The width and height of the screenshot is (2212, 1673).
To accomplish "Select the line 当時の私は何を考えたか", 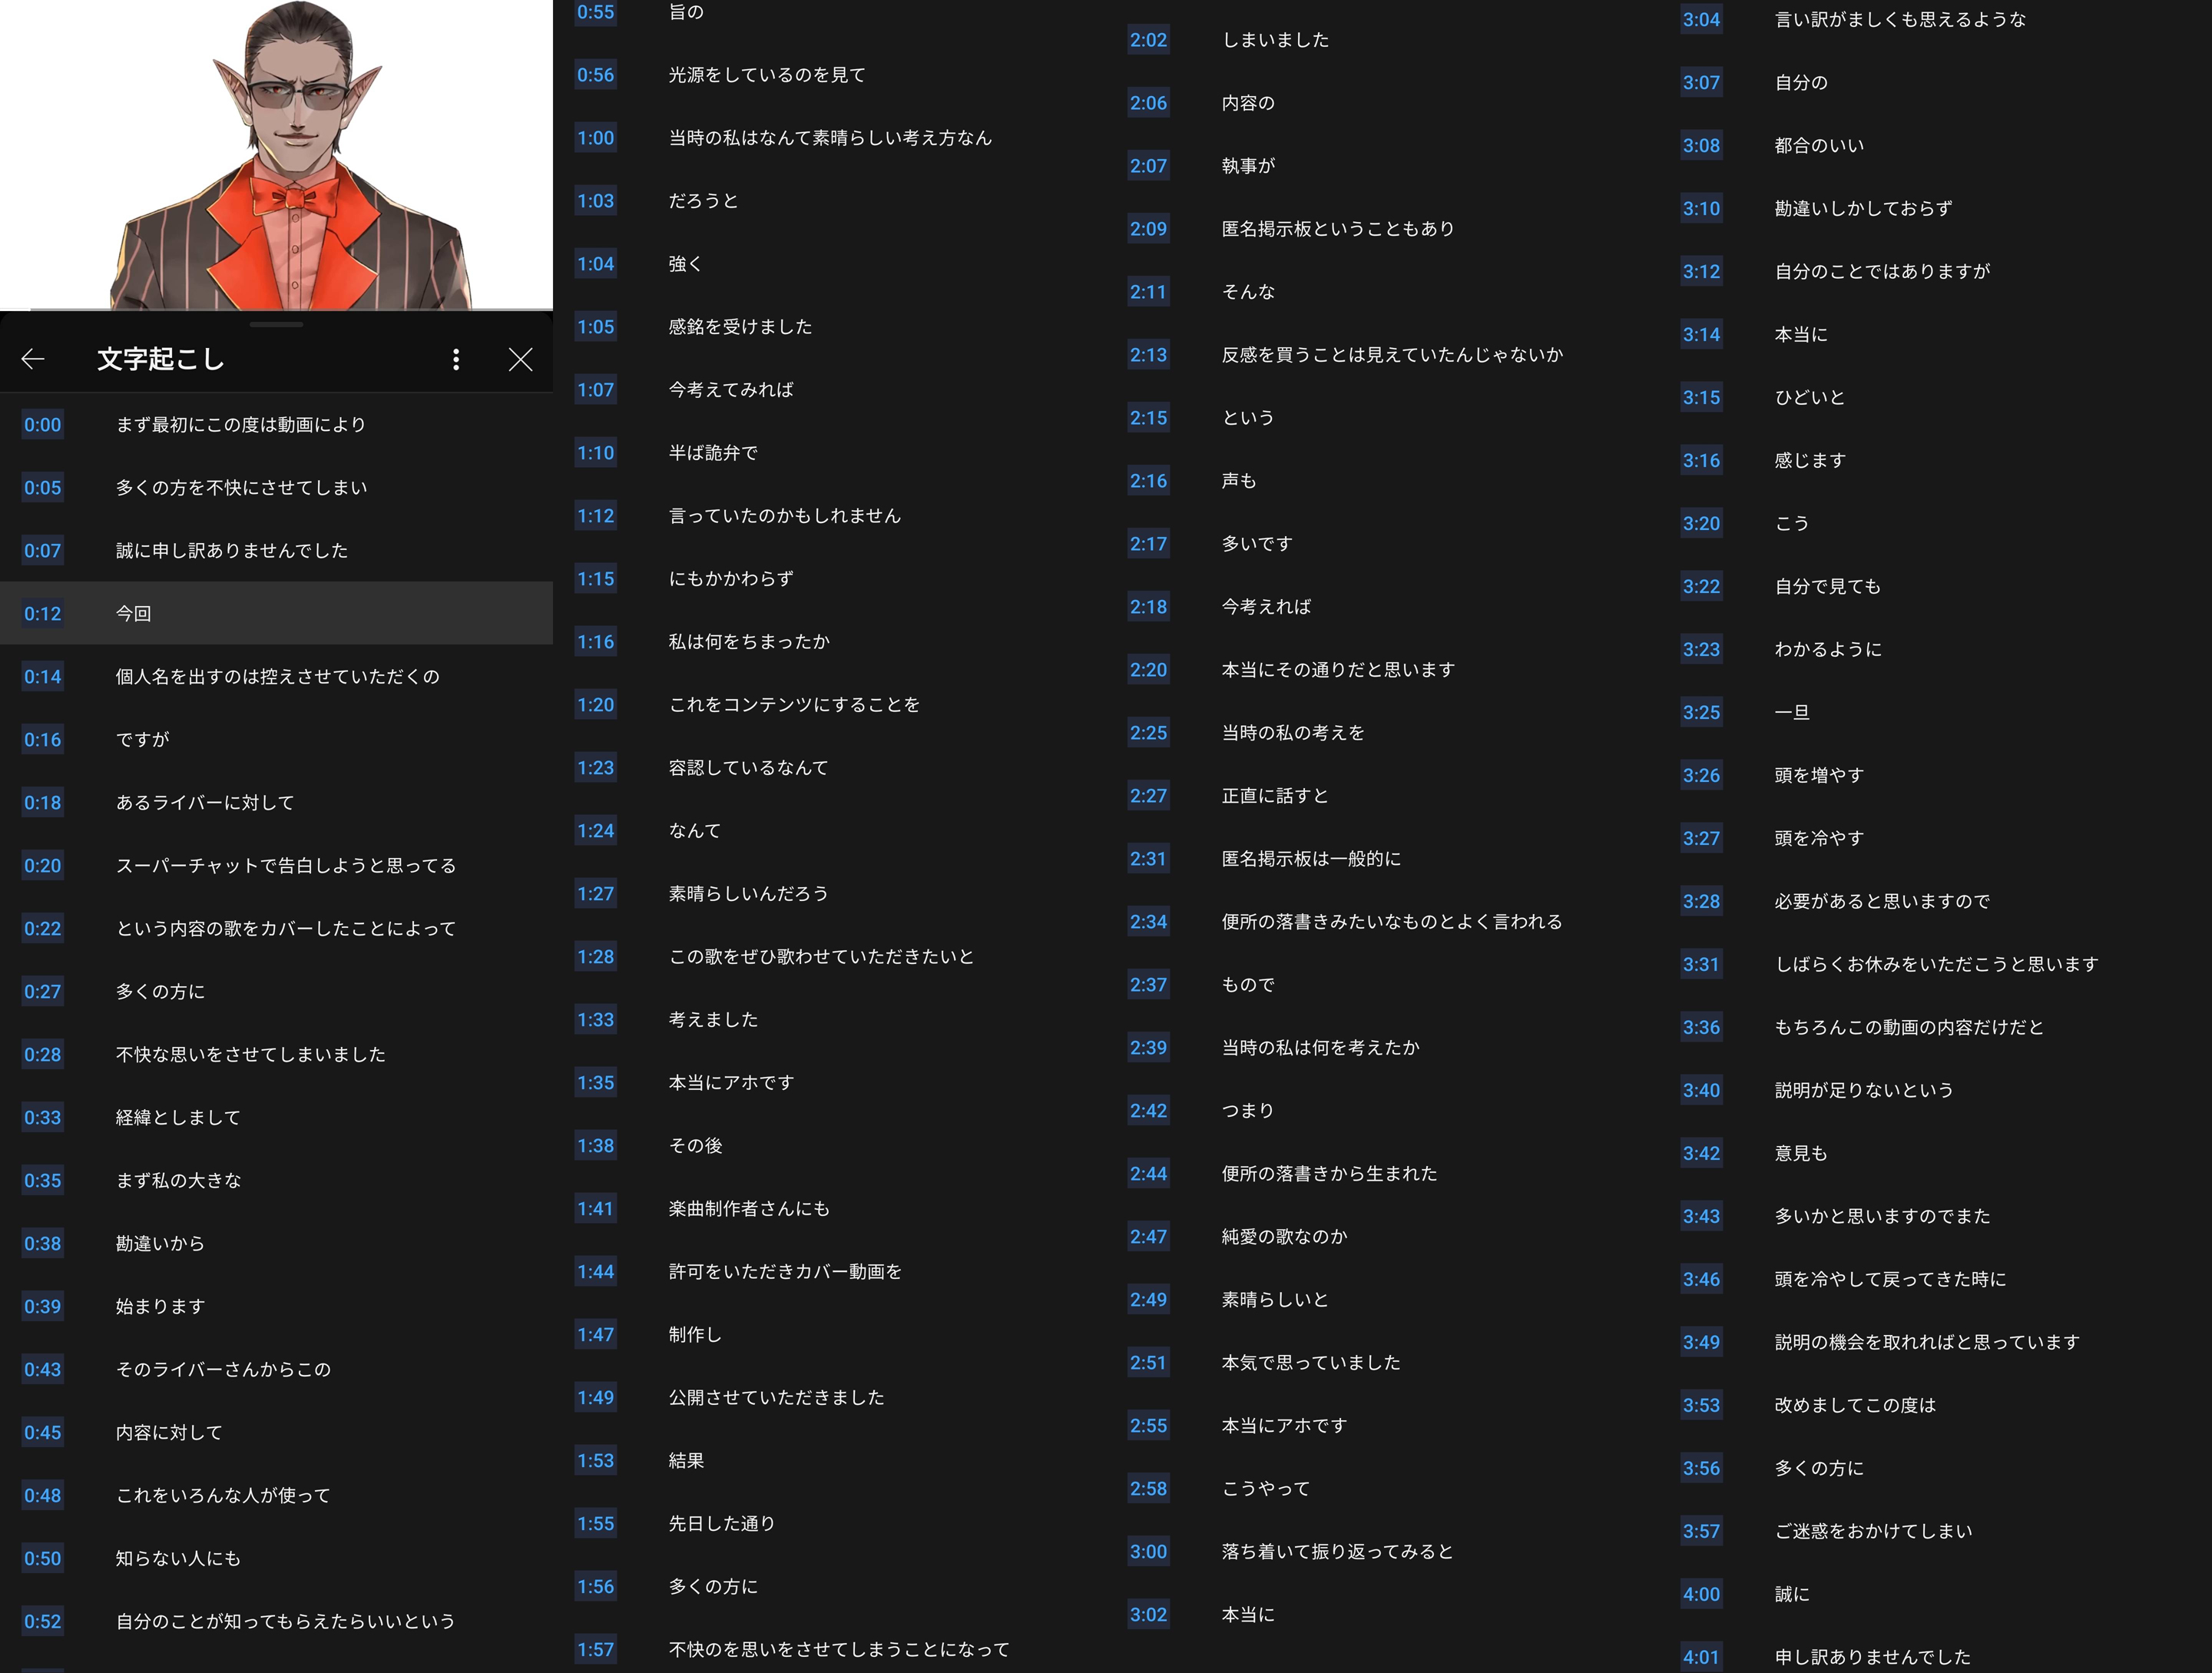I will click(x=1320, y=1048).
